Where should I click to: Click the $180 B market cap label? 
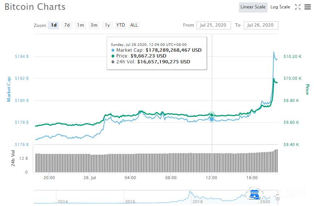[x=21, y=100]
